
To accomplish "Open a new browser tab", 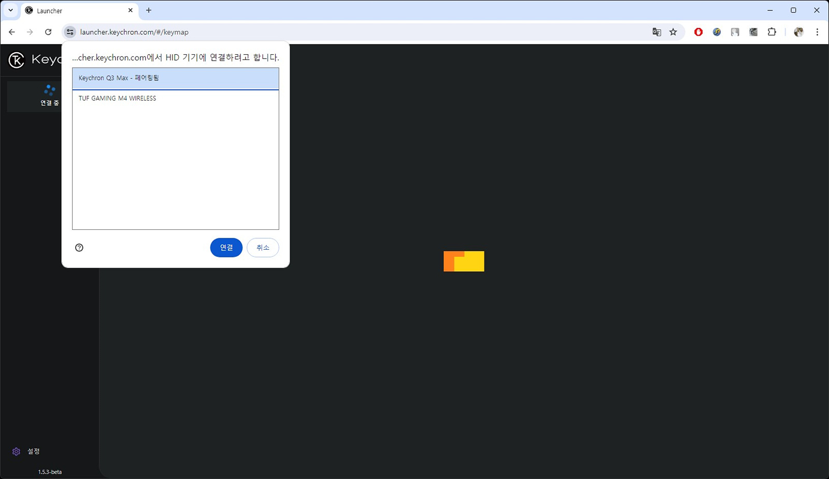I will tap(149, 10).
